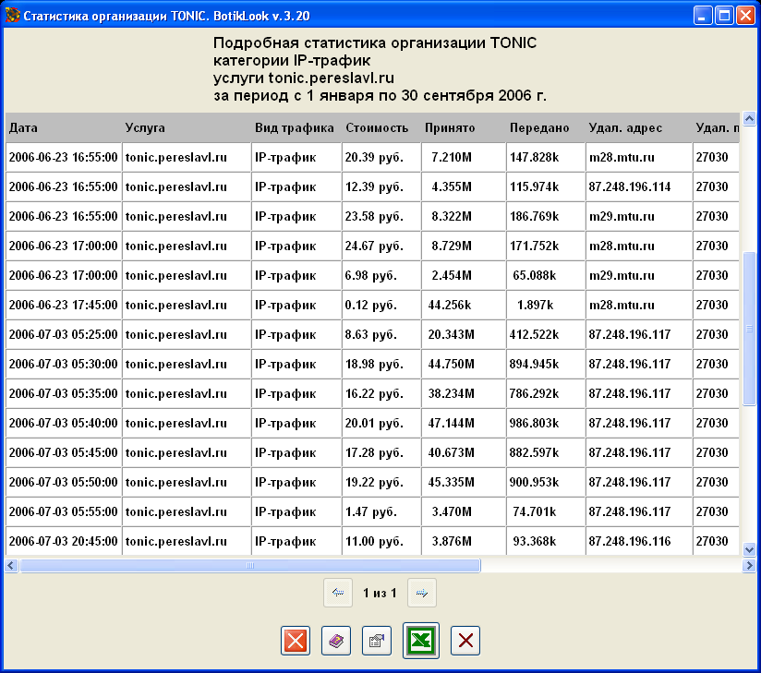
Task: Export statistics with the green Excel icon
Action: 421,641
